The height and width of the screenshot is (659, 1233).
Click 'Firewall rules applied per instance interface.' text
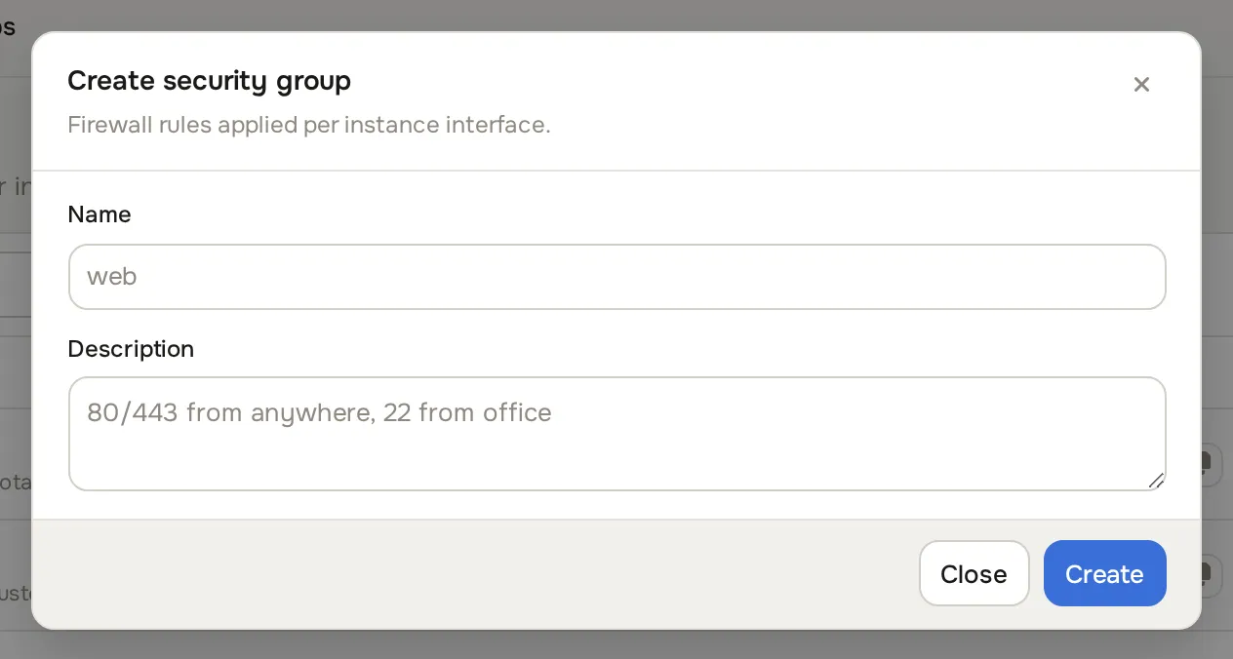tap(309, 126)
